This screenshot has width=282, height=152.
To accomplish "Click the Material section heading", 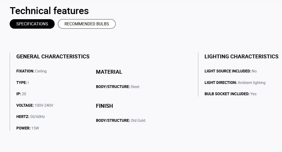I will [109, 72].
